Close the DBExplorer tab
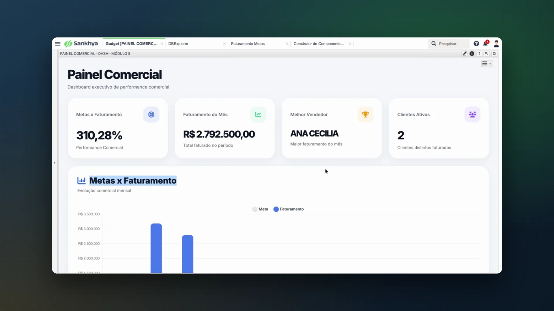The height and width of the screenshot is (311, 554). pyautogui.click(x=224, y=44)
